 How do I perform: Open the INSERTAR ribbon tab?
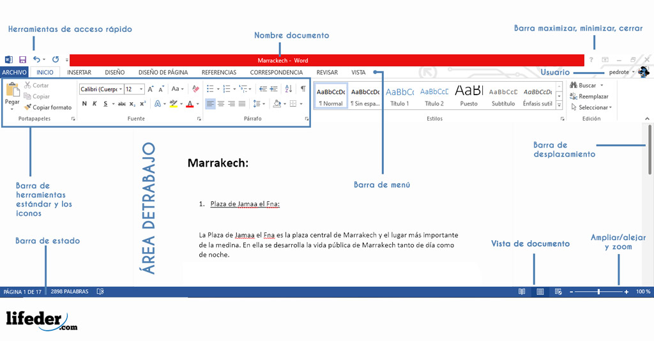pos(79,73)
